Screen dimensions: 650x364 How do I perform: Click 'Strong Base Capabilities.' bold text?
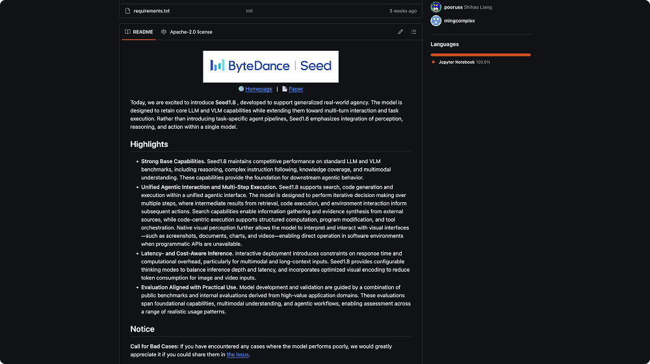(x=174, y=161)
